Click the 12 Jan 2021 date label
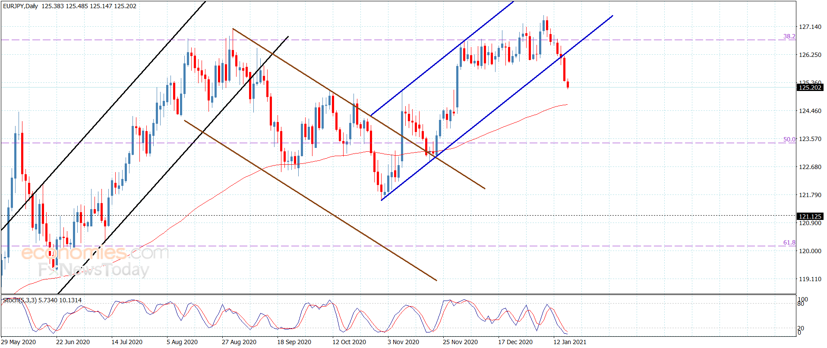 (x=570, y=342)
